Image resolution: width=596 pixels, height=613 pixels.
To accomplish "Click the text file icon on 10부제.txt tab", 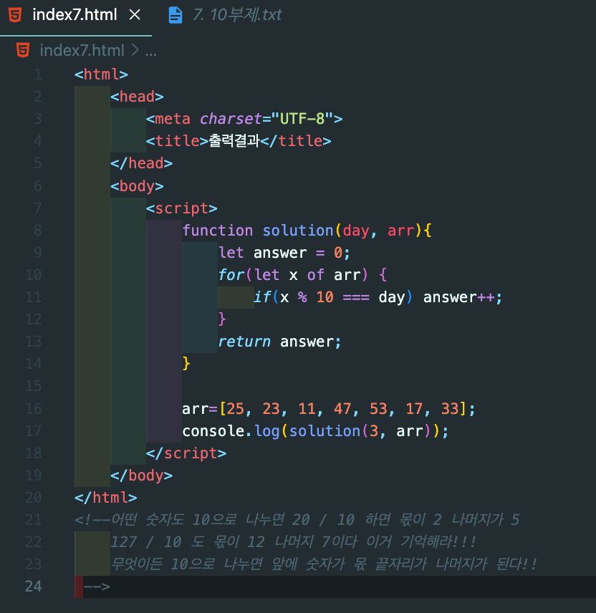I will point(176,15).
